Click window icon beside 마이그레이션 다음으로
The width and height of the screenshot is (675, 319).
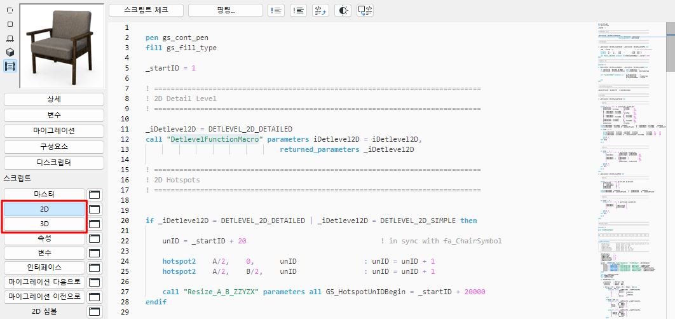pyautogui.click(x=95, y=282)
